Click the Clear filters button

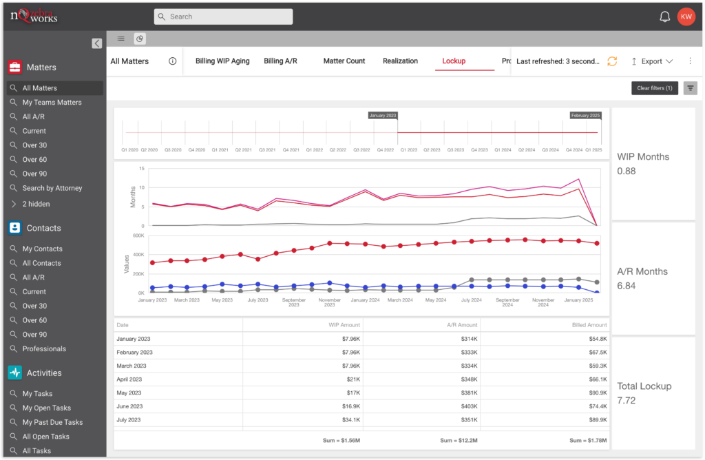[654, 88]
